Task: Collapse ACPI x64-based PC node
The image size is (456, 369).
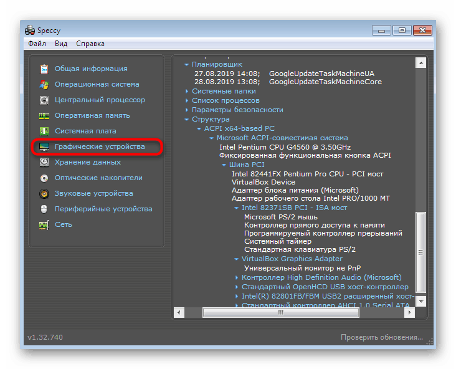Action: coord(199,128)
